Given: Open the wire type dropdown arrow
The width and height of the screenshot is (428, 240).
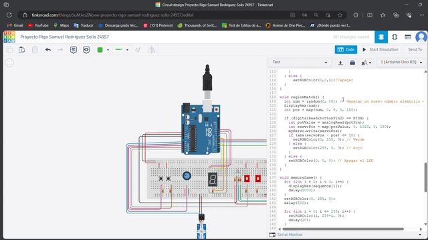Looking at the screenshot, I should click(127, 50).
